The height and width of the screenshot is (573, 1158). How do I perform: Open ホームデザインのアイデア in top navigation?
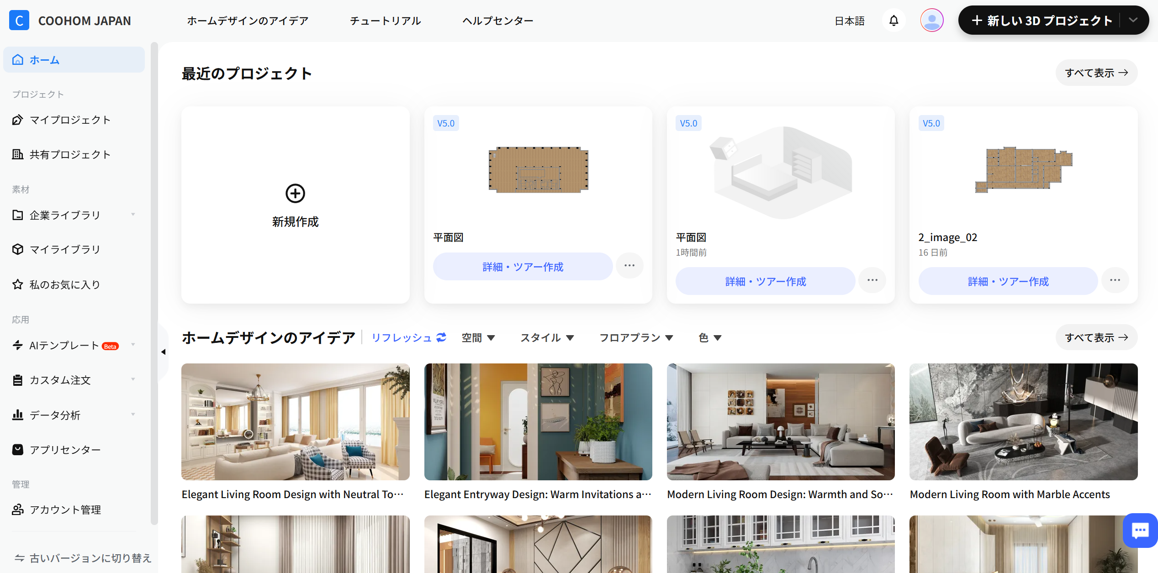point(248,21)
